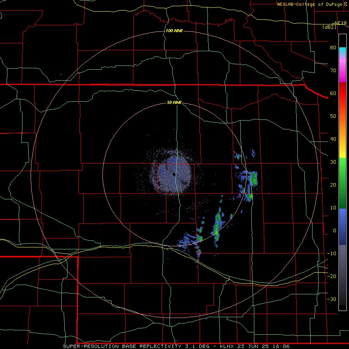Click the -20 value on dBZ scale
The height and width of the screenshot is (349, 349).
pos(332,276)
